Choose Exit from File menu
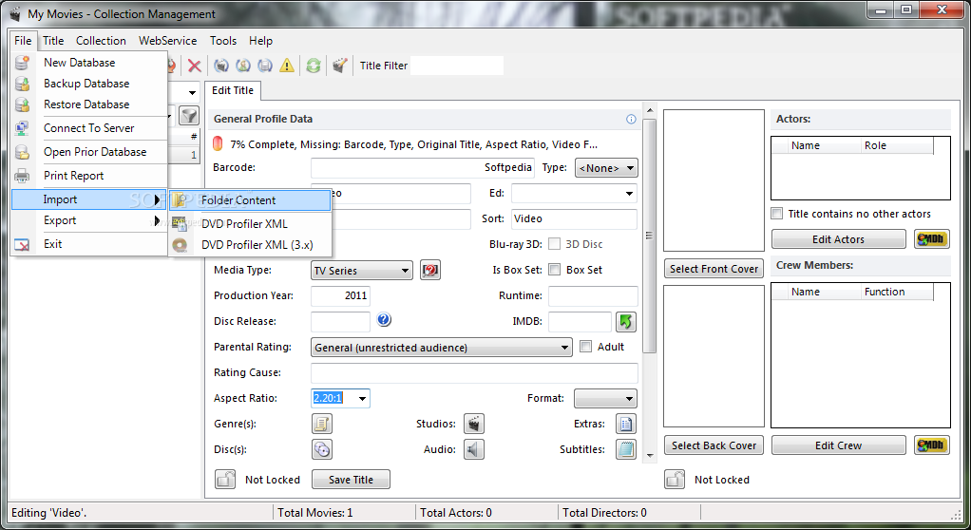971x530 pixels. pos(89,244)
